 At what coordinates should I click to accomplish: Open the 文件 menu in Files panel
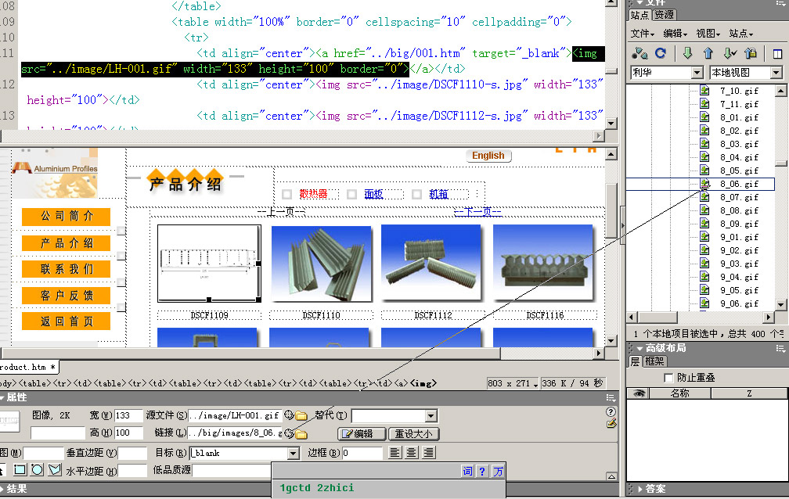click(643, 34)
